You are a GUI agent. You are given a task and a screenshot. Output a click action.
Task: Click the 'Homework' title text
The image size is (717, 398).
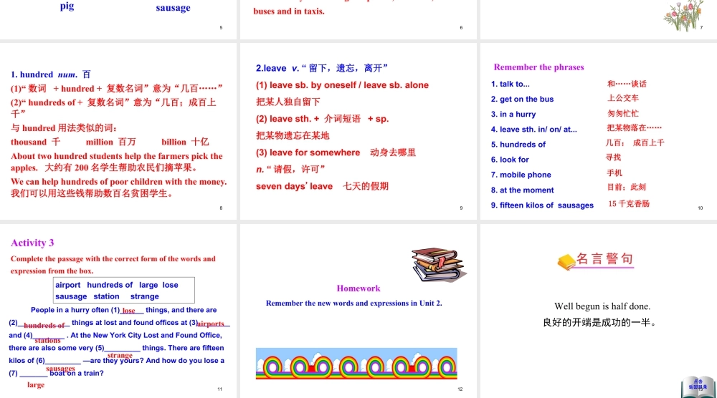click(x=358, y=288)
